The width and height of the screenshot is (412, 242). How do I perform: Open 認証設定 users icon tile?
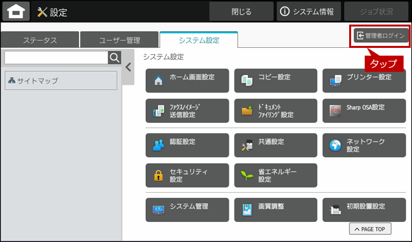(187, 145)
